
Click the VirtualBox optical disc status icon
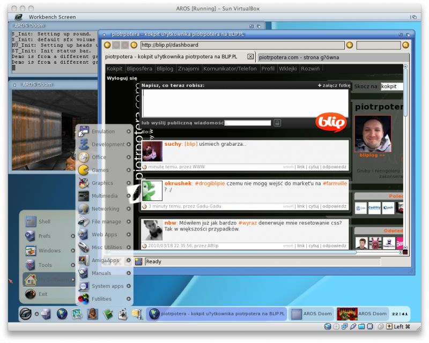(336, 326)
